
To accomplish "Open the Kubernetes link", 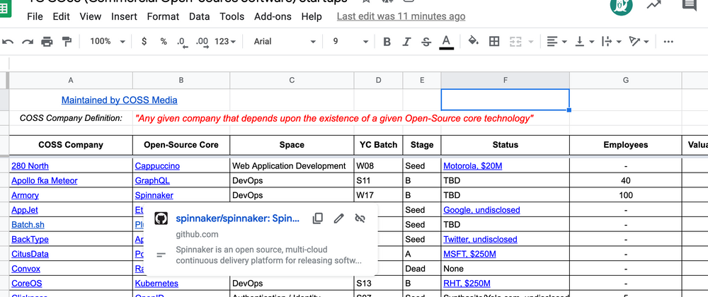I will (x=156, y=284).
